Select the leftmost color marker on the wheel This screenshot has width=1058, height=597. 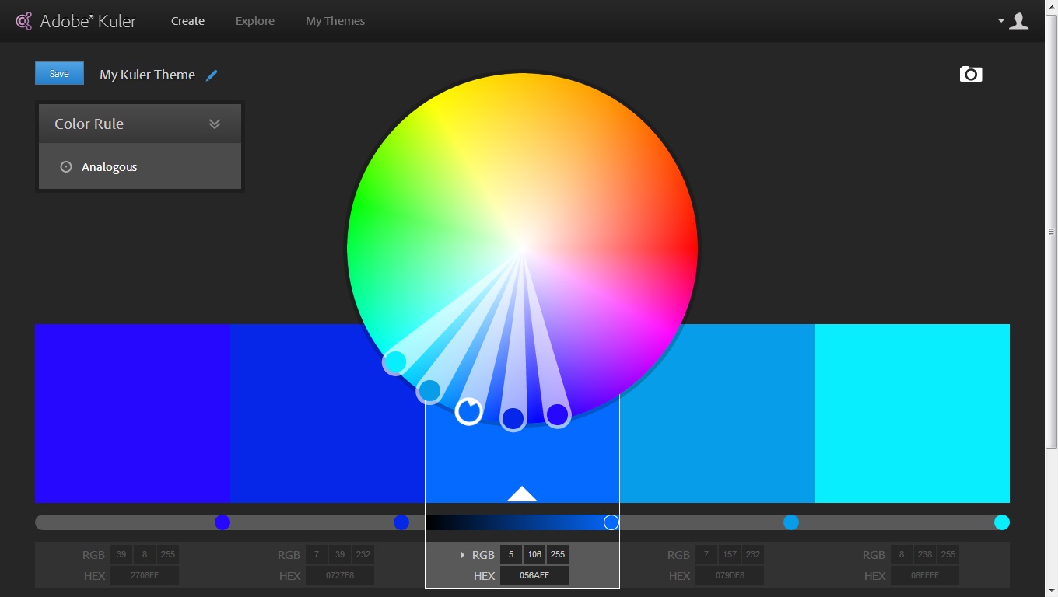394,361
